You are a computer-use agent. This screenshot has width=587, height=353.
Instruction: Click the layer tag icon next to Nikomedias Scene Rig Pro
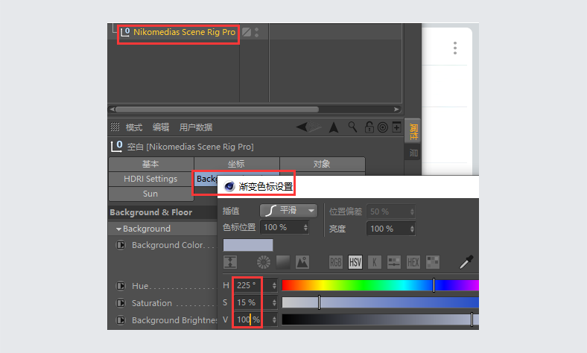(x=247, y=32)
